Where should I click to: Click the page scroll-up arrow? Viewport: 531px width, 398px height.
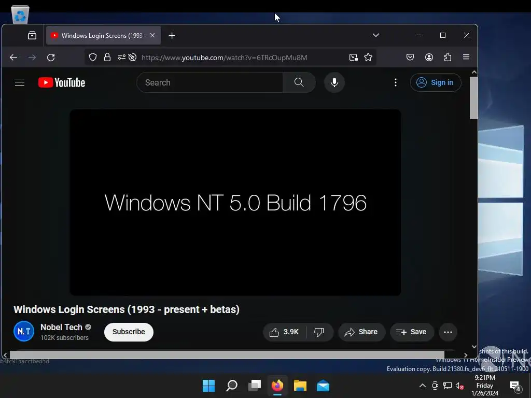click(474, 72)
